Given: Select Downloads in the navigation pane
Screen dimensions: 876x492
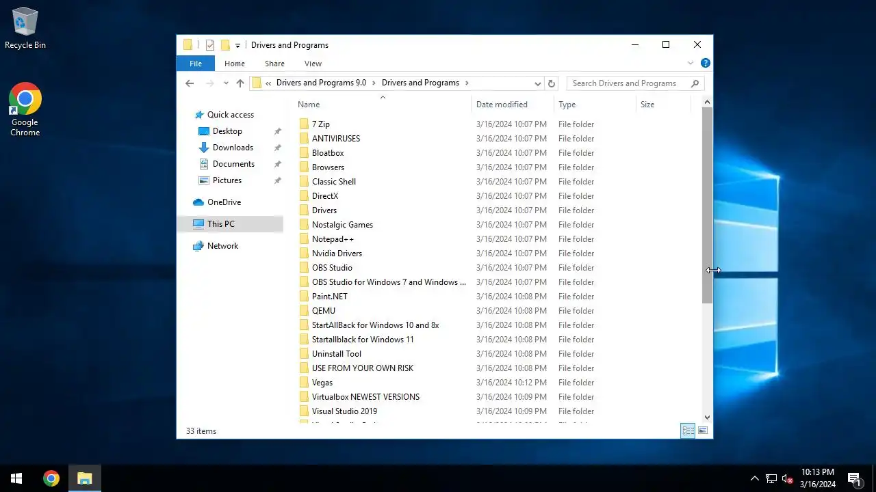Looking at the screenshot, I should pyautogui.click(x=233, y=148).
